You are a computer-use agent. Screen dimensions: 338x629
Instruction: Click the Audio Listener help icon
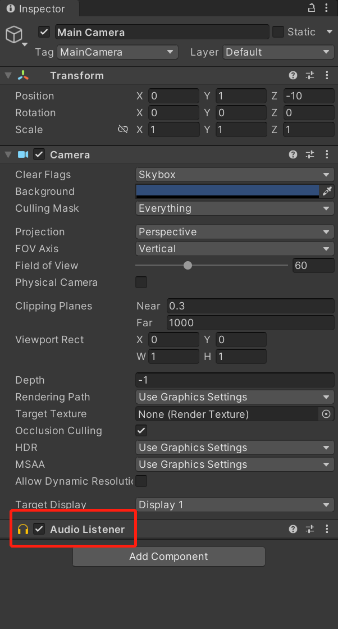coord(293,529)
